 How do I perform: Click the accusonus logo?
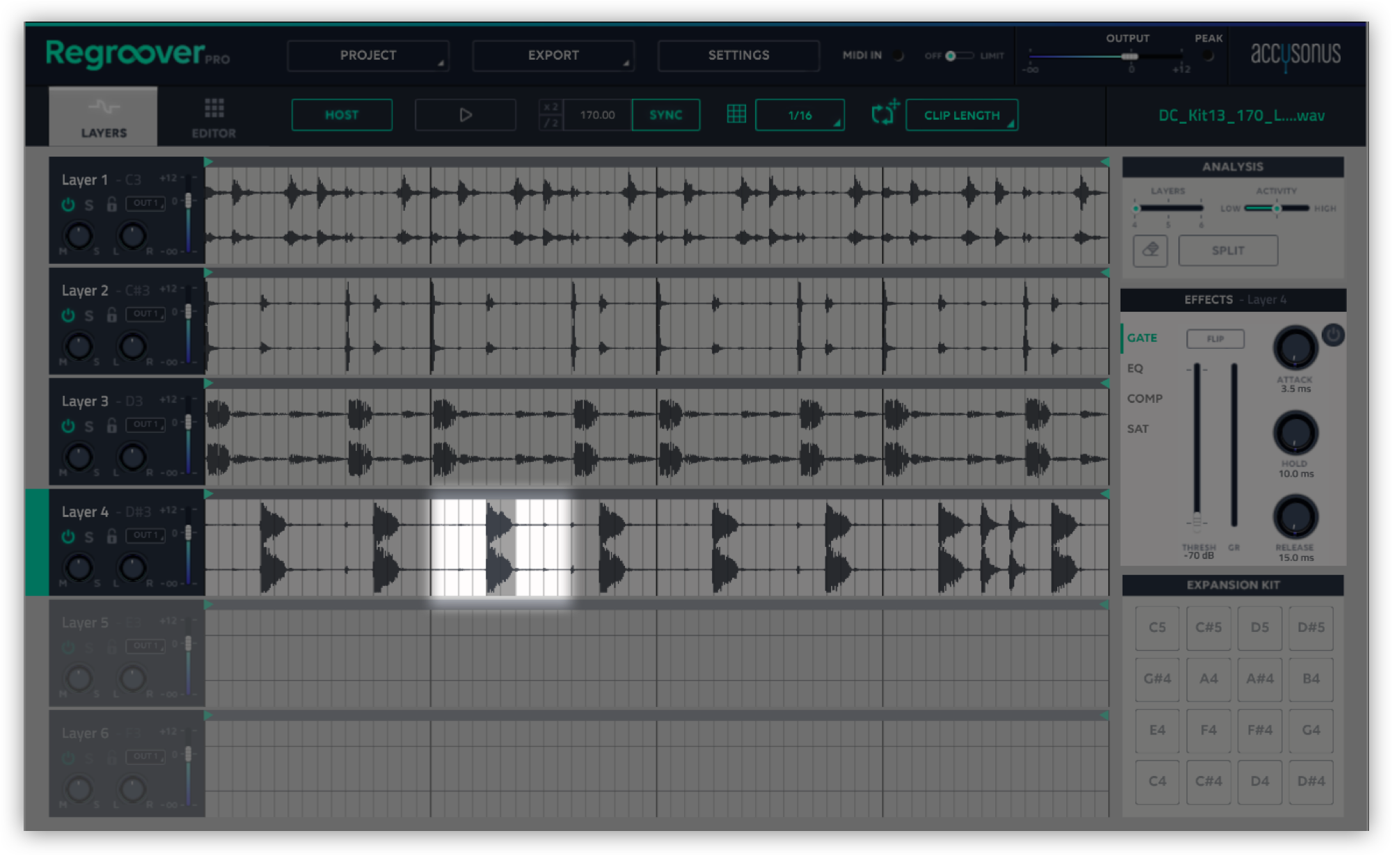point(1295,54)
